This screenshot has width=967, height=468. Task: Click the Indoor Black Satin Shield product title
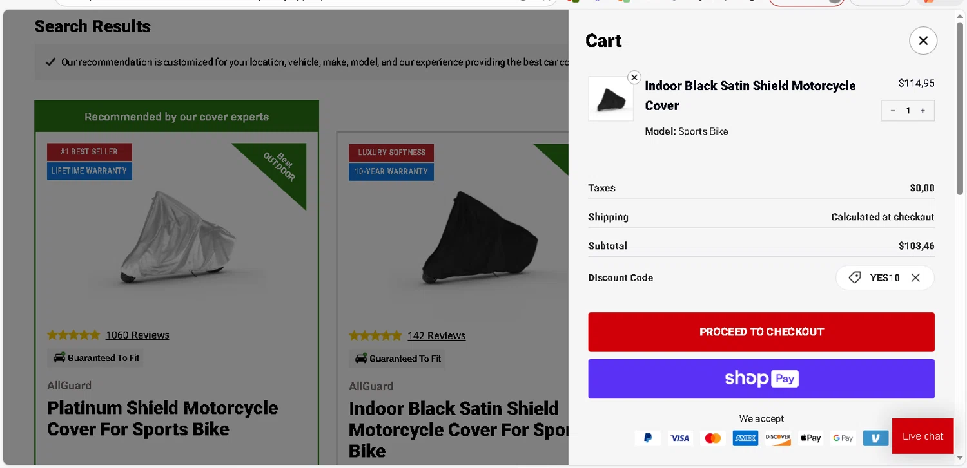(458, 429)
